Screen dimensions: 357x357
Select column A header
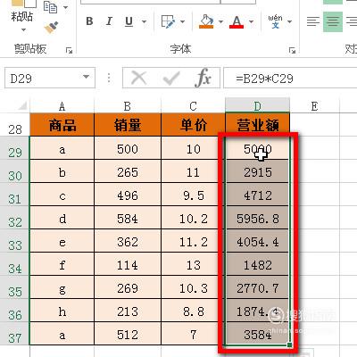[x=62, y=106]
